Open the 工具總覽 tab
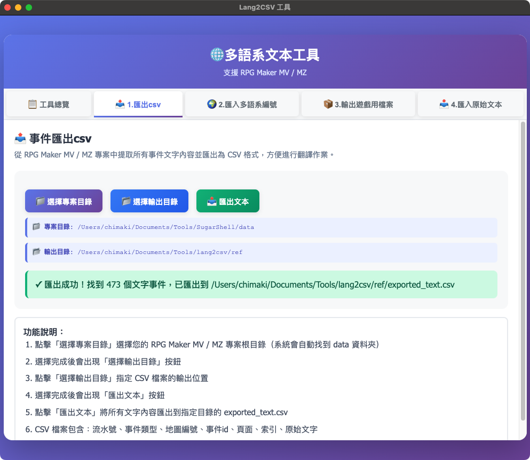Screen dimensions: 530x460 pos(49,104)
